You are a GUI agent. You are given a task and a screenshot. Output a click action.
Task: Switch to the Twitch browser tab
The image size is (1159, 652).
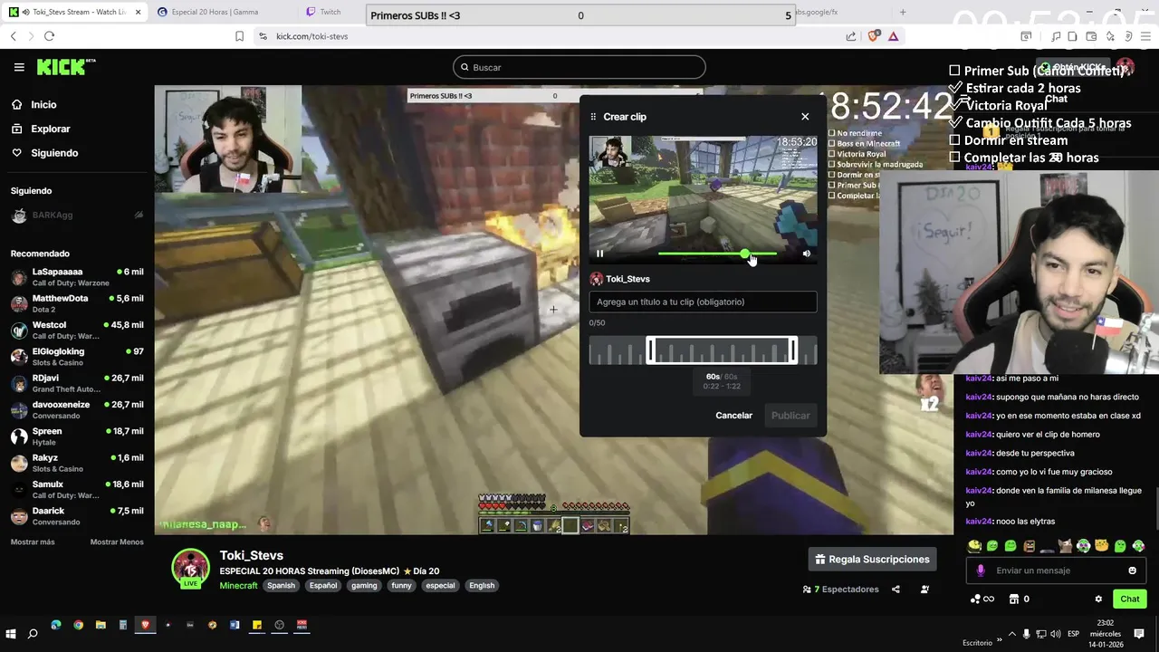[x=330, y=12]
